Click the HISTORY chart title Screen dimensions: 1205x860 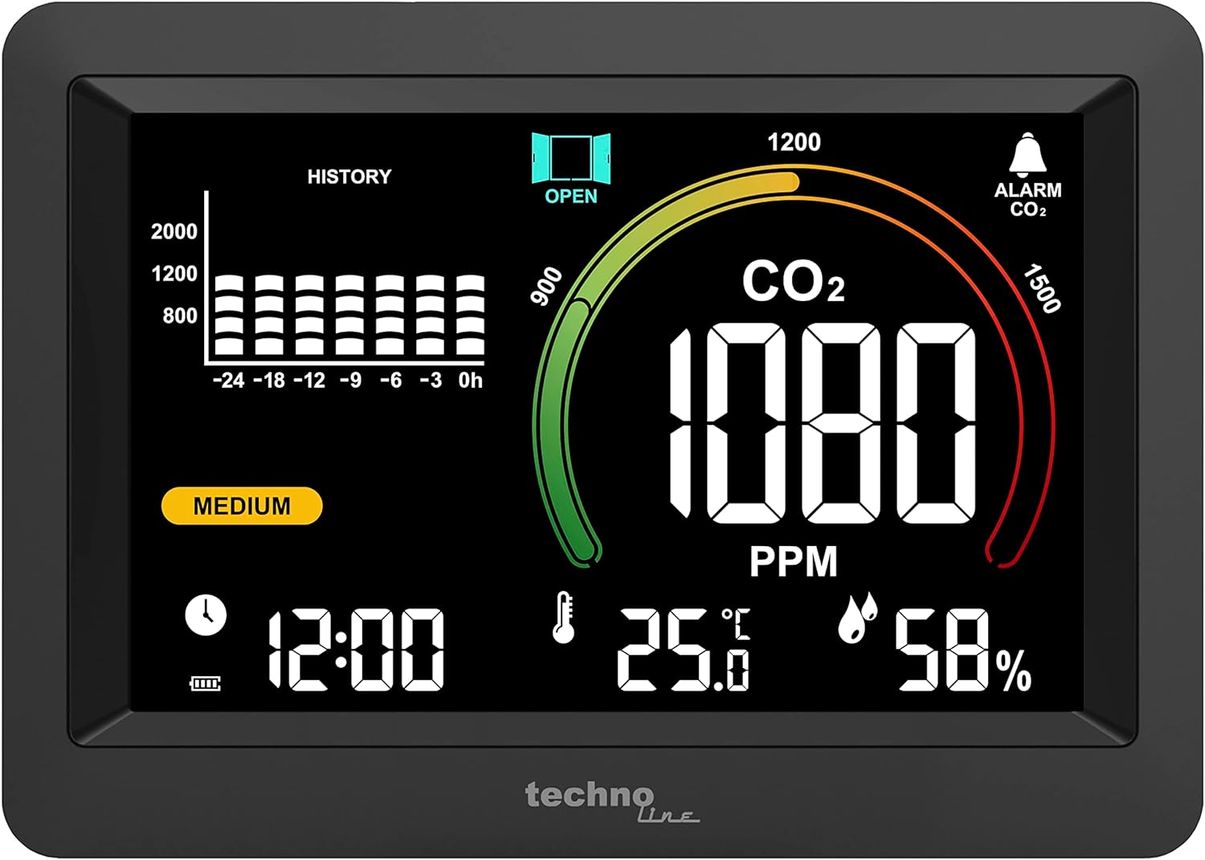(349, 177)
